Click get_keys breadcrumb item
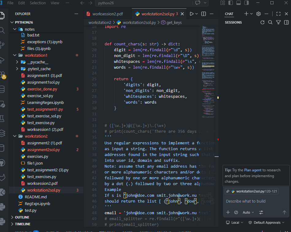The height and width of the screenshot is (232, 291). click(x=171, y=22)
